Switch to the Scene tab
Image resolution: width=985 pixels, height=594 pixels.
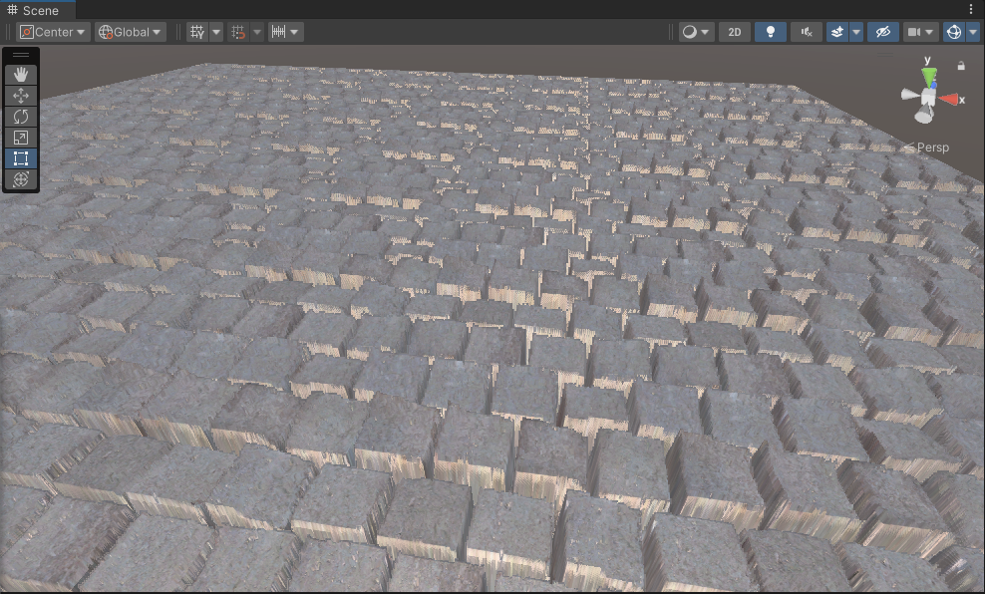[x=38, y=10]
